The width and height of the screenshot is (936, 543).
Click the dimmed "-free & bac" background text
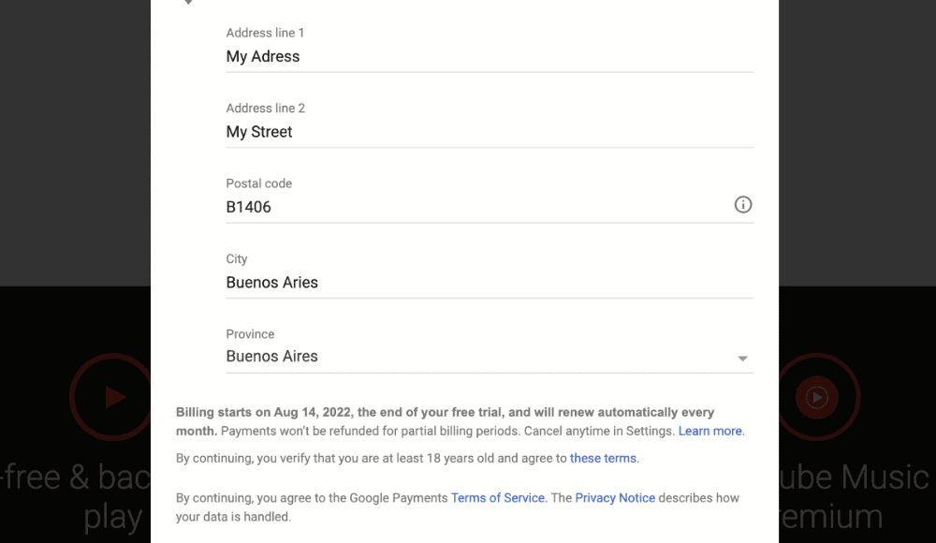[75, 477]
